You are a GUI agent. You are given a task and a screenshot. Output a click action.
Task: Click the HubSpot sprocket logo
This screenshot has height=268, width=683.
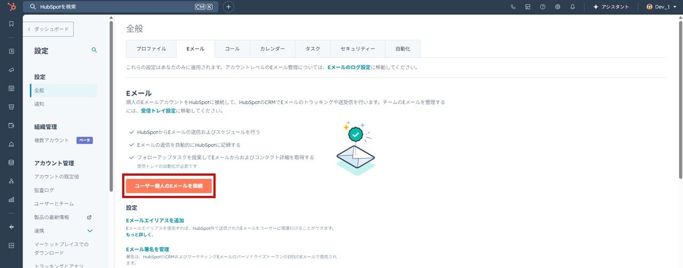pos(11,7)
